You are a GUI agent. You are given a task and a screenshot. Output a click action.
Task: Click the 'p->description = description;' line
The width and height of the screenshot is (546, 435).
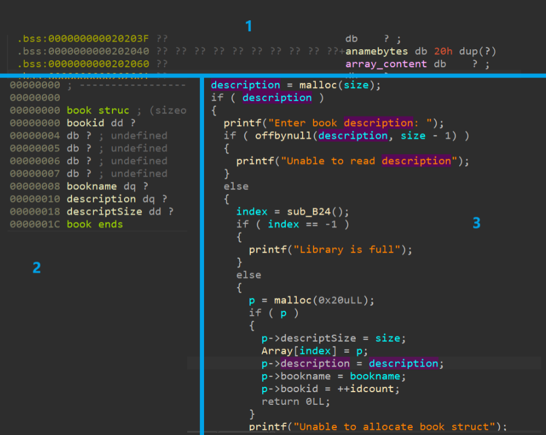coord(353,364)
